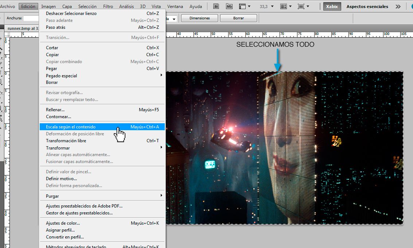Viewport: 413px width, 248px height.
Task: Open the Filtro menu
Action: click(x=108, y=6)
